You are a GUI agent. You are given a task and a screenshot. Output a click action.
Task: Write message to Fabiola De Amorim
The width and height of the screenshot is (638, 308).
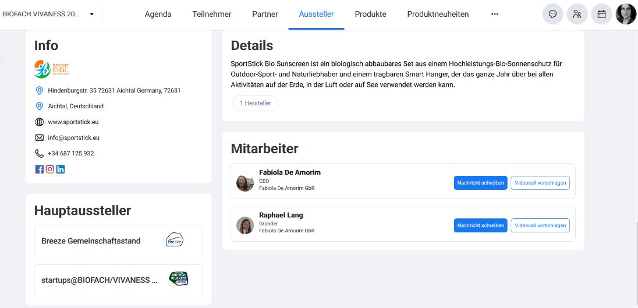[480, 183]
